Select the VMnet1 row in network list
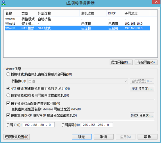 point(78,24)
